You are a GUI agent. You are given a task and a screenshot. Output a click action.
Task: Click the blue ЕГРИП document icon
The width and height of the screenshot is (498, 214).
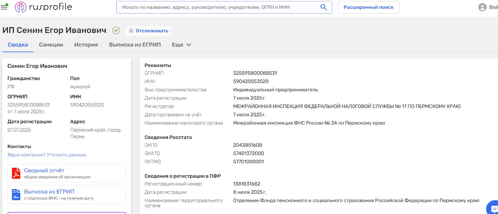point(16,194)
